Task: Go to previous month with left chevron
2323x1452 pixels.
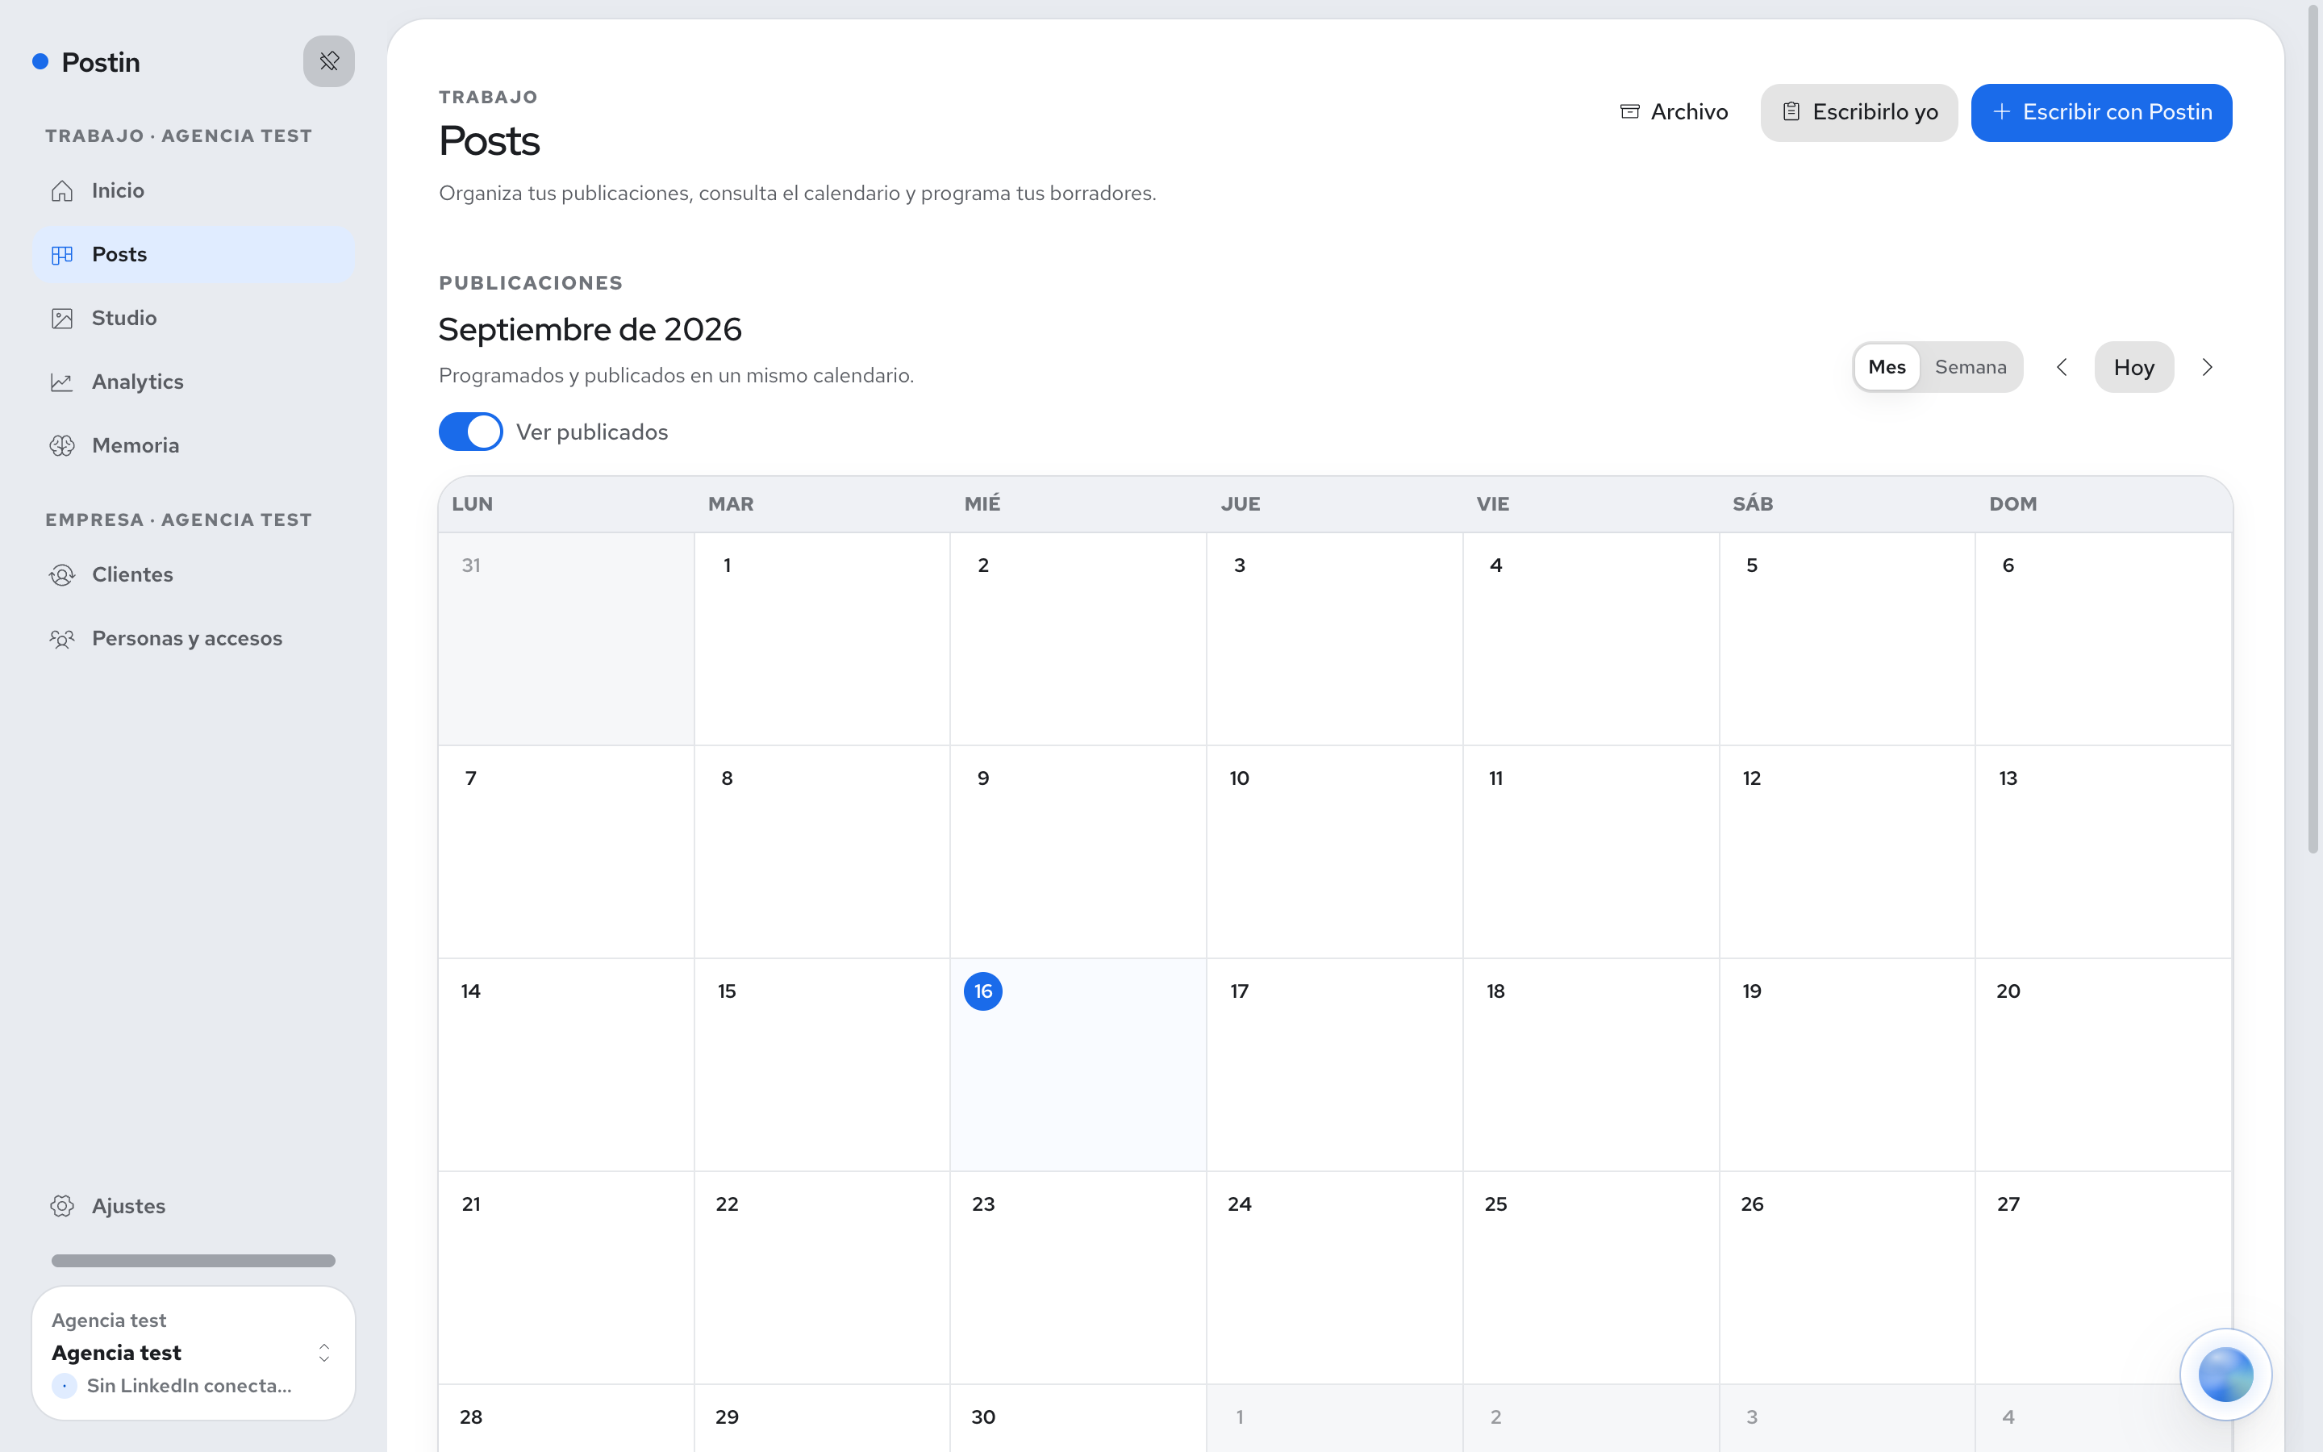Action: 2061,367
